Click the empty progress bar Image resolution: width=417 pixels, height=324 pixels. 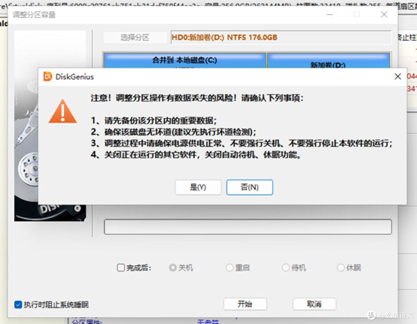click(x=248, y=227)
